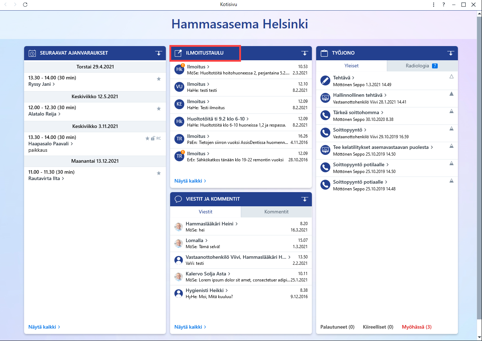Open Alatalo Reija patient link
This screenshot has height=341, width=482.
44,114
